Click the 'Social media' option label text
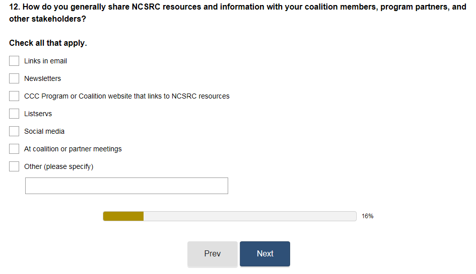The image size is (476, 274). click(44, 131)
